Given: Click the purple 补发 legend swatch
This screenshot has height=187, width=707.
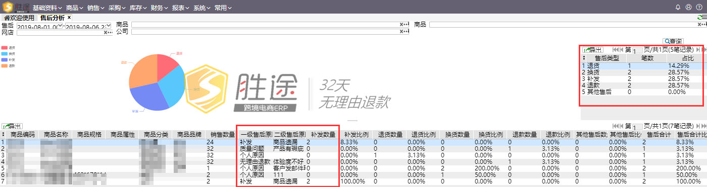Looking at the screenshot, I should coord(5,60).
